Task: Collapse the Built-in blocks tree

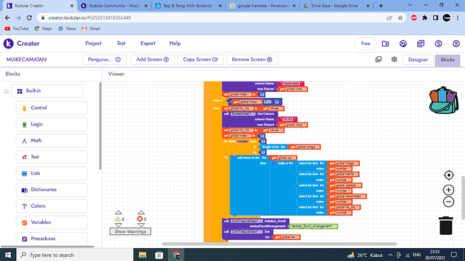Action: coord(6,91)
